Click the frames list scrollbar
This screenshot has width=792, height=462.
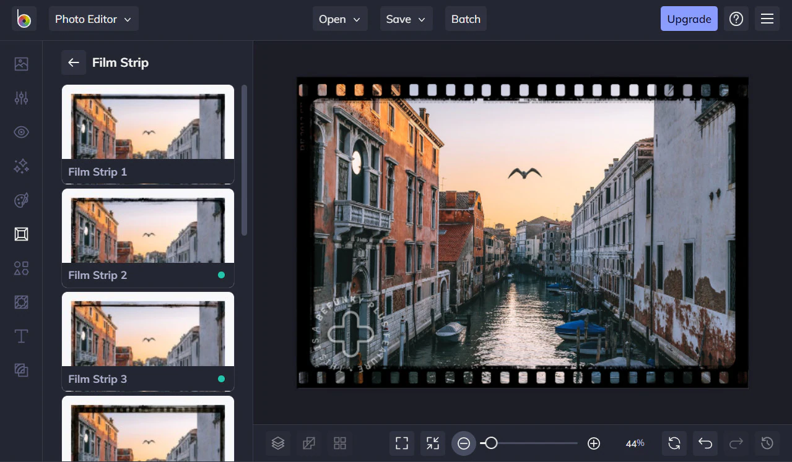pos(244,160)
